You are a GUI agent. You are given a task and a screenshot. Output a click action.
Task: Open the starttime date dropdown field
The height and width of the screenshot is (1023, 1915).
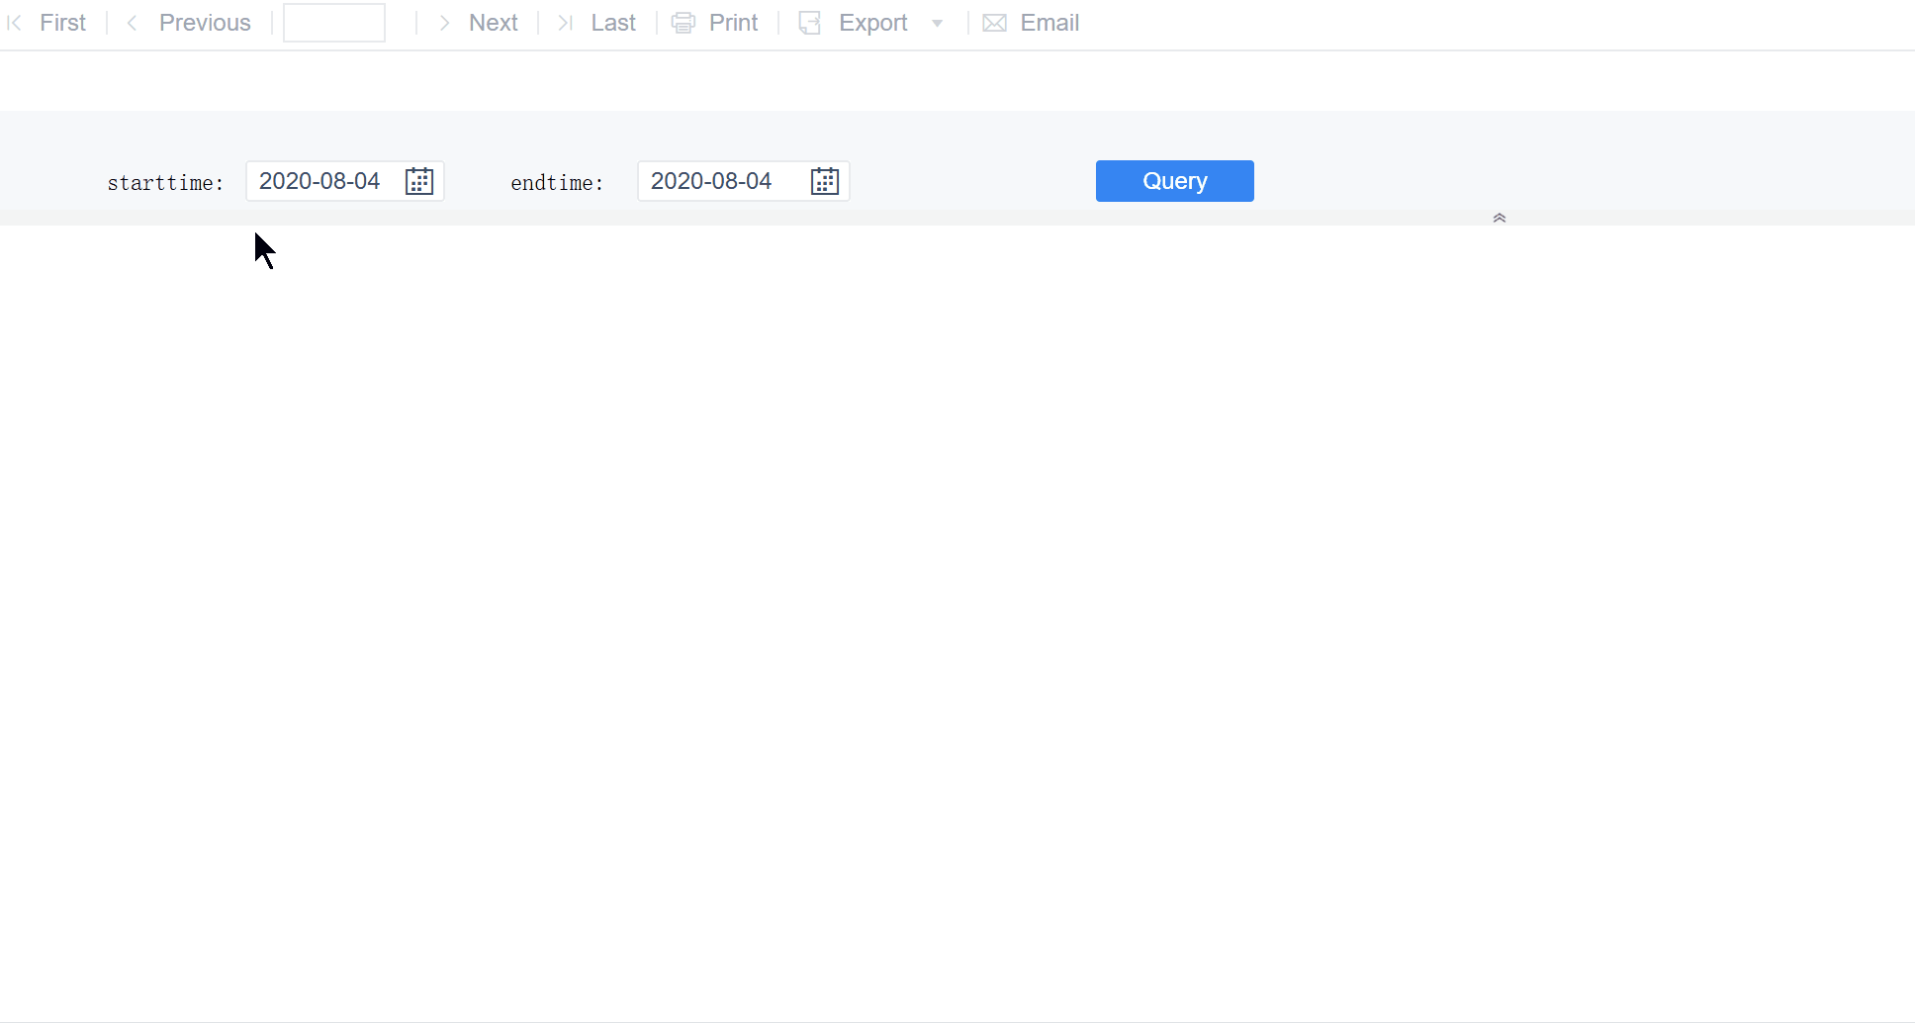tap(326, 181)
